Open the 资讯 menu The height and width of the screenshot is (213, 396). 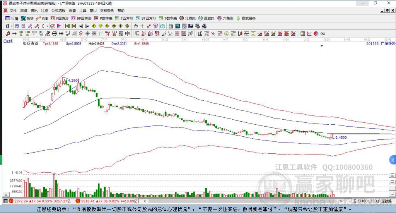[34, 10]
